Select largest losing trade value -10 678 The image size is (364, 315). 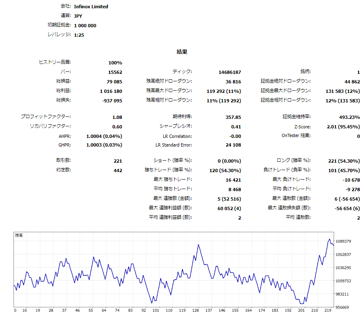[x=351, y=180]
